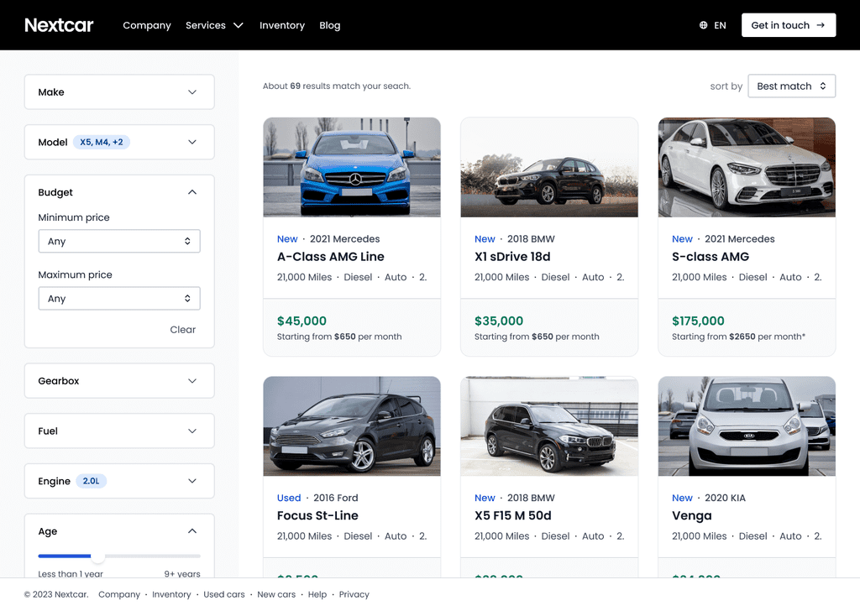Collapse the Budget filter section
This screenshot has width=860, height=611.
[192, 192]
